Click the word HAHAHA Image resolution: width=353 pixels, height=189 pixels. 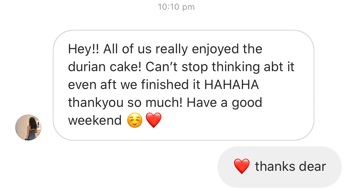tap(232, 85)
